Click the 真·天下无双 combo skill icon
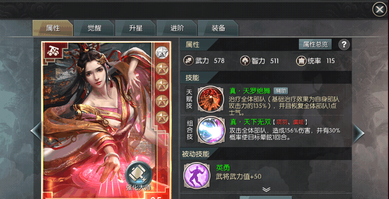Screen dimensions: 389x199 (211, 130)
